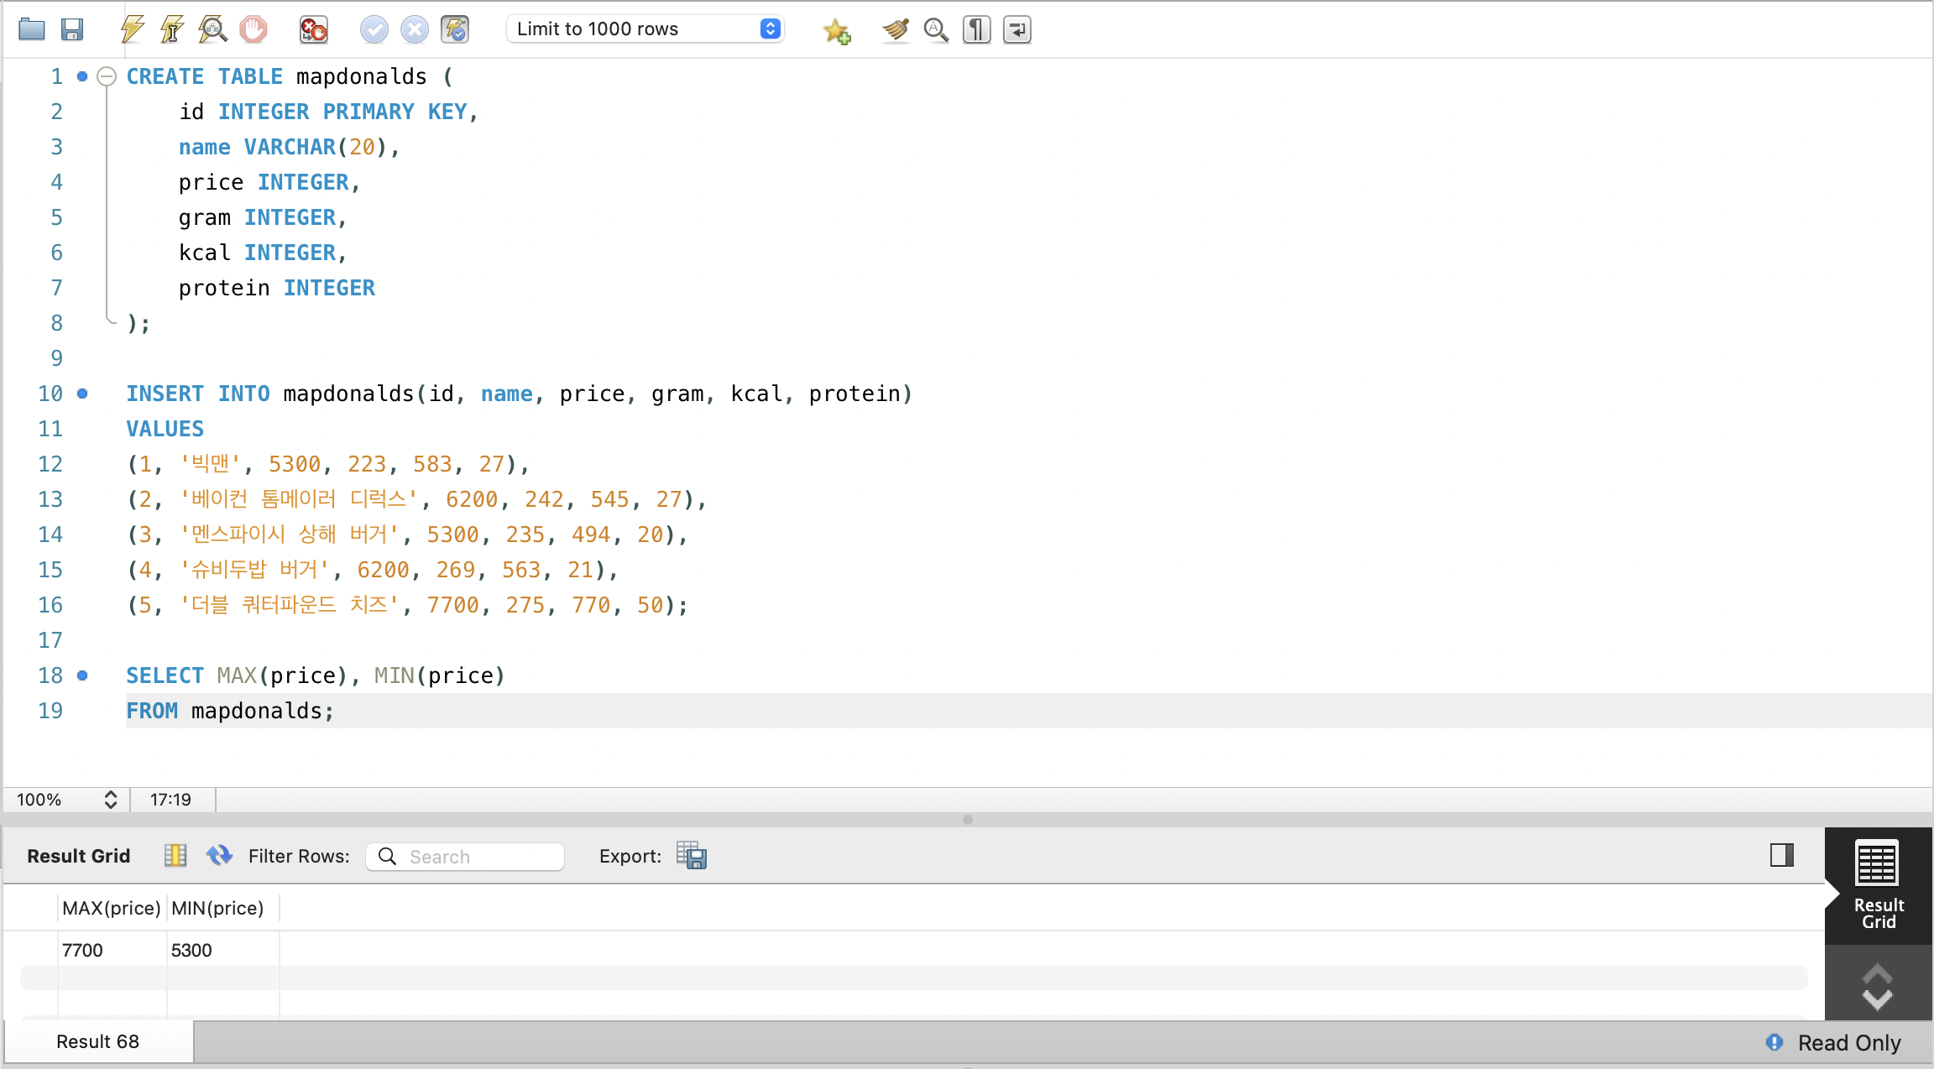Beautify the query with broom icon

(896, 29)
